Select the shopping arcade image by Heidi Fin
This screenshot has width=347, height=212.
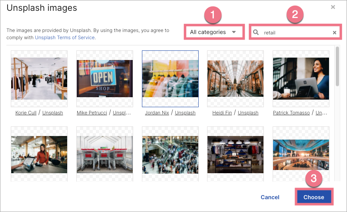click(x=235, y=78)
